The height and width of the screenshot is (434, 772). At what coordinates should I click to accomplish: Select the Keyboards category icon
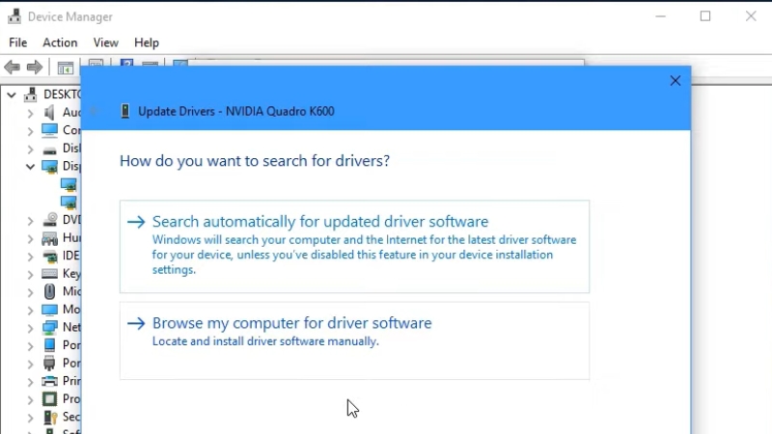[x=49, y=274]
